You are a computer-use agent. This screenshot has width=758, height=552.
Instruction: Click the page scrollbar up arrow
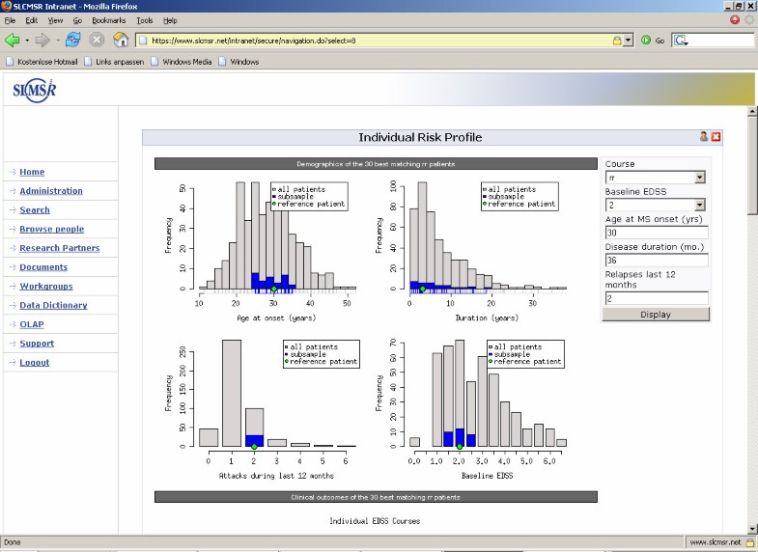(751, 111)
